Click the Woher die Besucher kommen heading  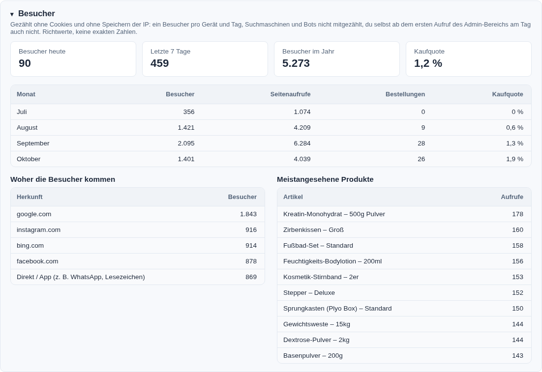(x=62, y=179)
